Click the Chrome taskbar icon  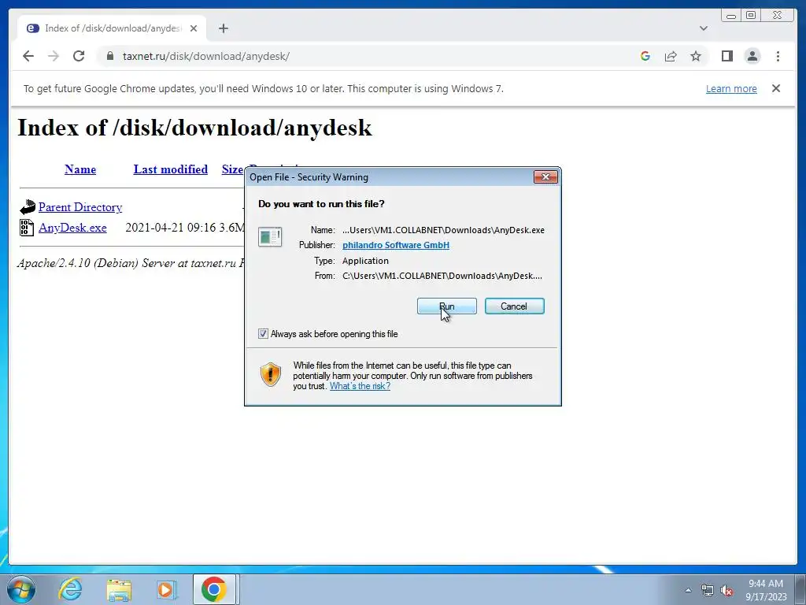(x=214, y=589)
